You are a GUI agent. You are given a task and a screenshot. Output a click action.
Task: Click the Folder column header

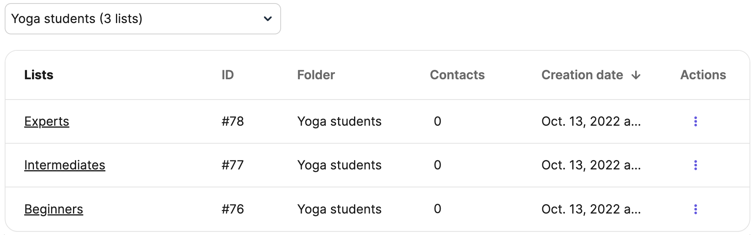[x=316, y=75]
